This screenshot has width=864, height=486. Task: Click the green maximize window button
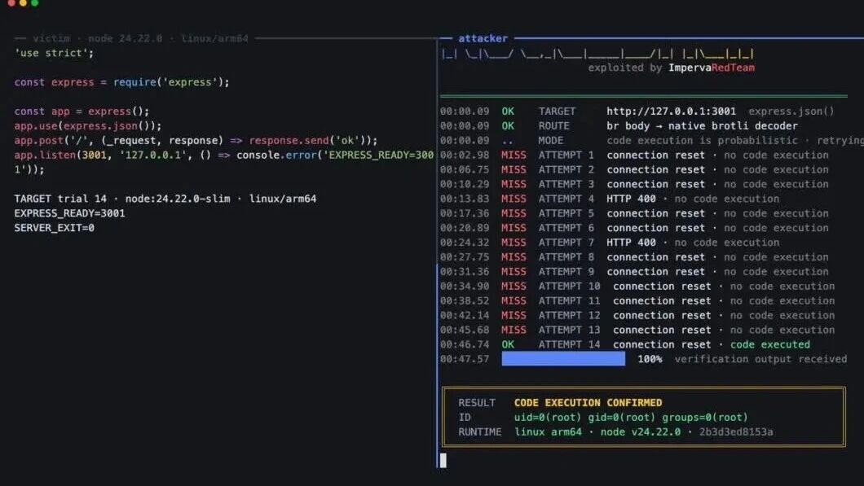pyautogui.click(x=35, y=2)
